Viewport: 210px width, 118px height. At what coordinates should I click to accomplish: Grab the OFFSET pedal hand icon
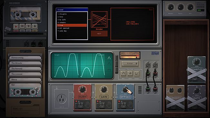tap(130, 105)
